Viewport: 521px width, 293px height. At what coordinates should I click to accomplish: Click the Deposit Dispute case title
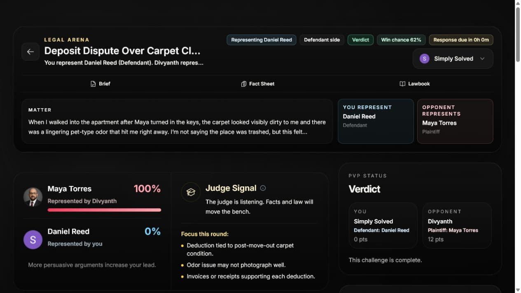(x=122, y=51)
